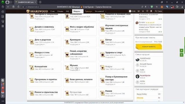
Task: Click the 'Дизайн и живопись' forum icon
Action: [32, 29]
